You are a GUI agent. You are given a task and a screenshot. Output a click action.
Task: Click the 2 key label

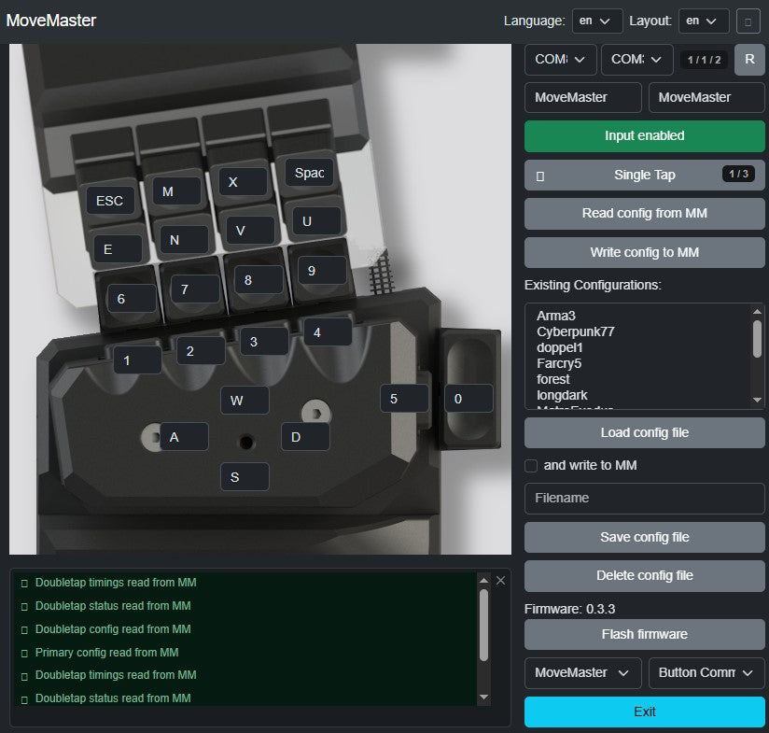click(x=201, y=351)
